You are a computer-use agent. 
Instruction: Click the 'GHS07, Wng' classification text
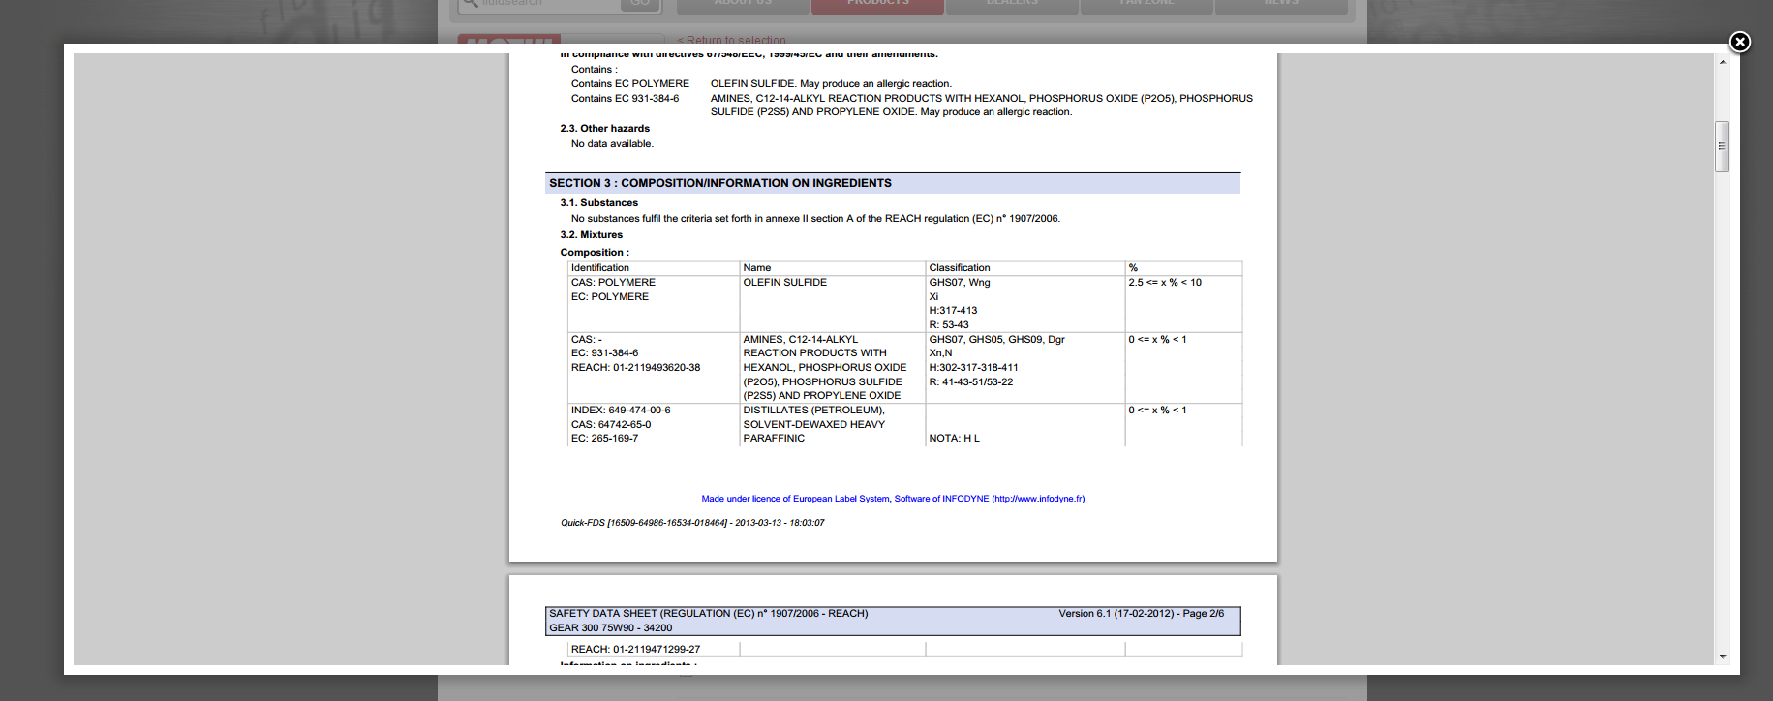click(959, 283)
